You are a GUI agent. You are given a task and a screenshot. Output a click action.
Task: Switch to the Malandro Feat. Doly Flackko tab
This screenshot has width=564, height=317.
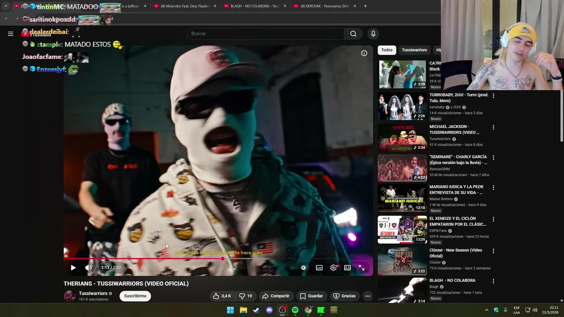185,6
